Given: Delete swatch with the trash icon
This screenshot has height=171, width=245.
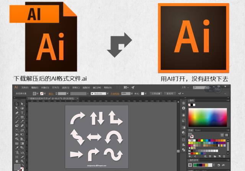Looking at the screenshot, I should pyautogui.click(x=224, y=156).
